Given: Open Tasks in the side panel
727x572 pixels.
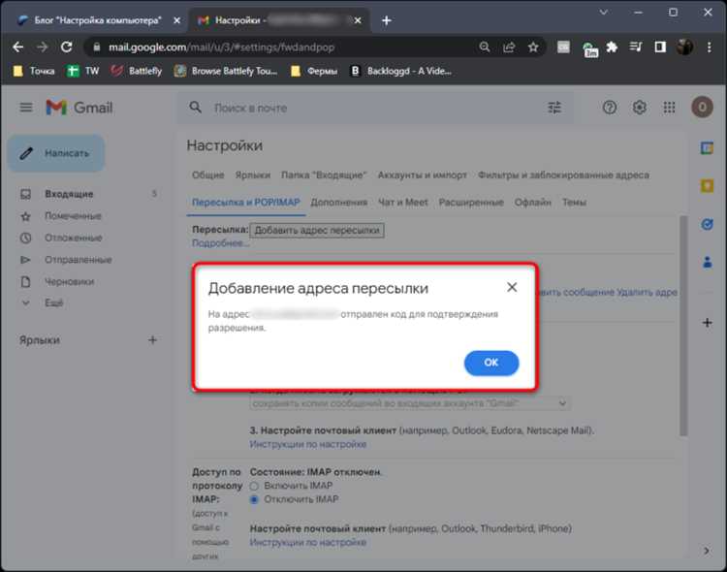Looking at the screenshot, I should click(707, 225).
